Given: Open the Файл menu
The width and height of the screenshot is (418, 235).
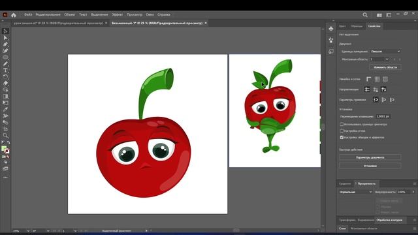Looking at the screenshot, I should click(x=28, y=14).
